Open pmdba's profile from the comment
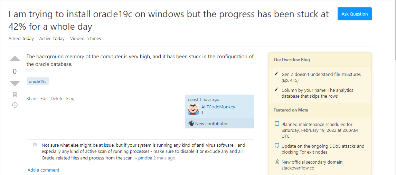The image size is (396, 175). [145, 158]
